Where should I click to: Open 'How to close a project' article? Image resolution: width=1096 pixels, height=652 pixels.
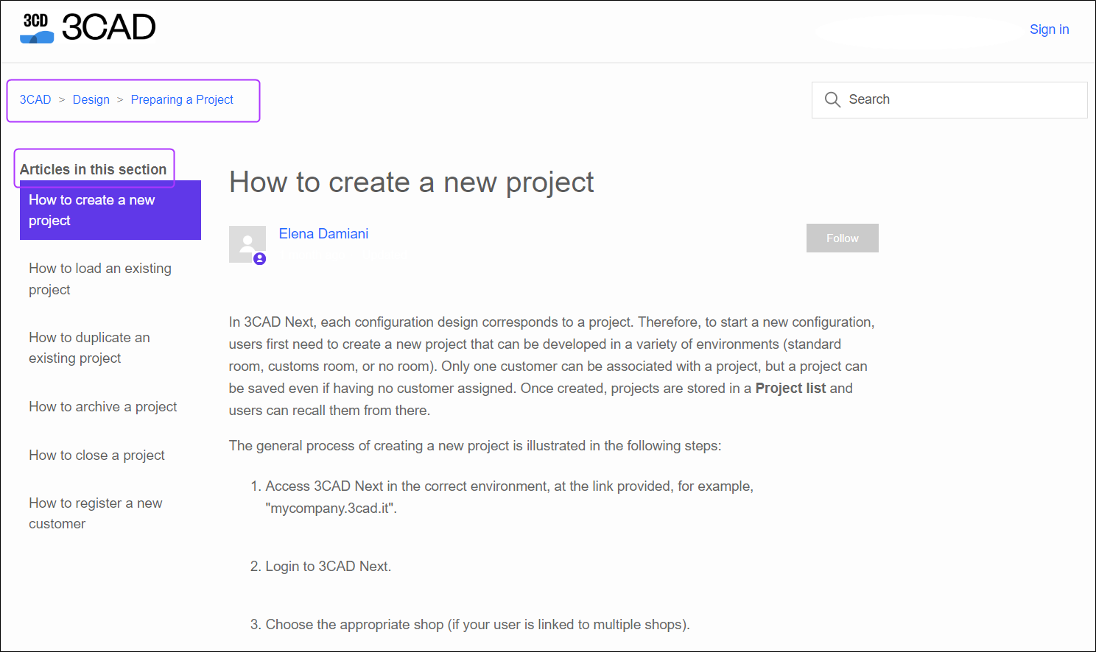(x=96, y=456)
